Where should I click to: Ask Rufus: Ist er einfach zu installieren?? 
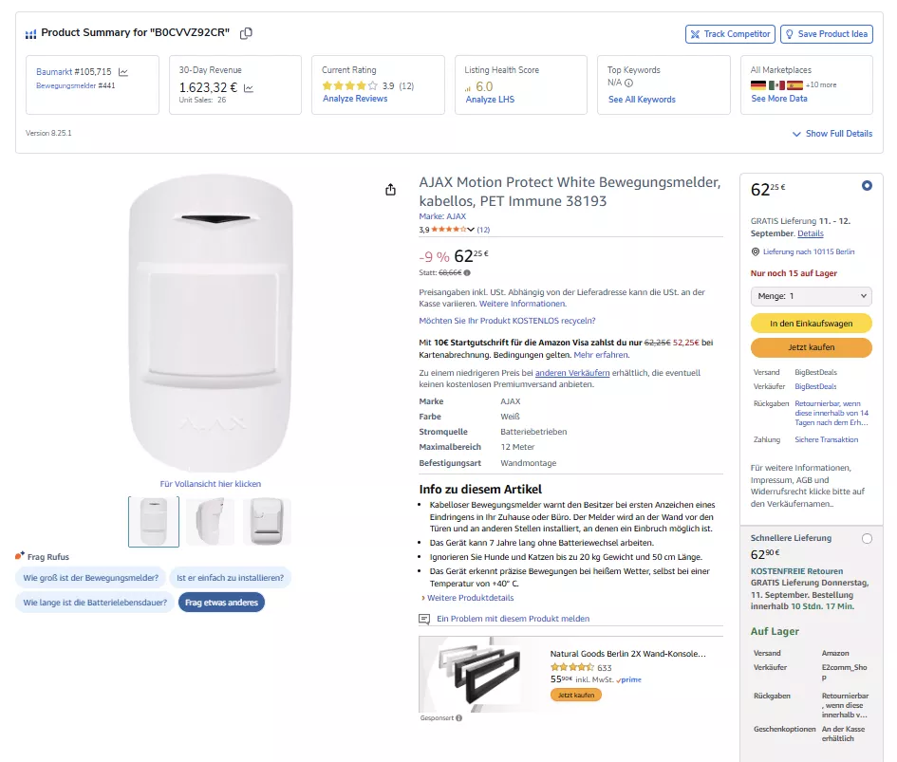[x=230, y=578]
